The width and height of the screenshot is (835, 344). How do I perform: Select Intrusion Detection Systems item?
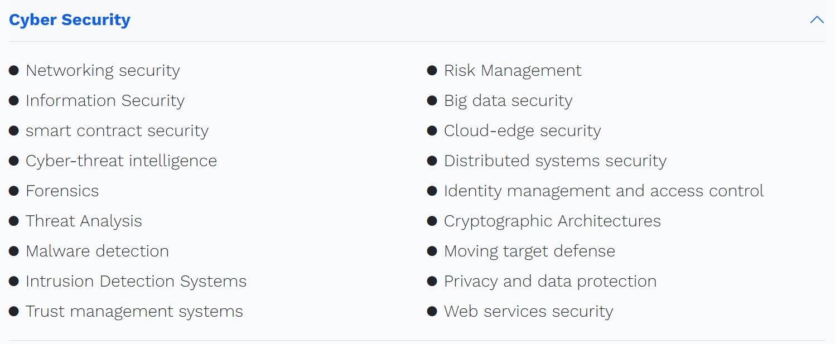[x=136, y=282]
